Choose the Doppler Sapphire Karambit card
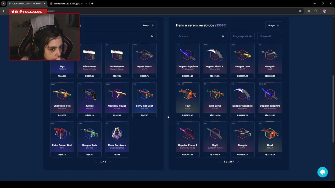The width and height of the screenshot is (335, 188). coord(242,100)
